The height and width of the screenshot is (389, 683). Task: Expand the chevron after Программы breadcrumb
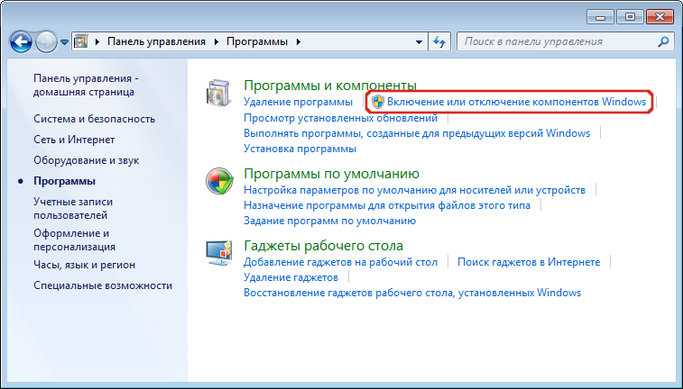point(299,41)
